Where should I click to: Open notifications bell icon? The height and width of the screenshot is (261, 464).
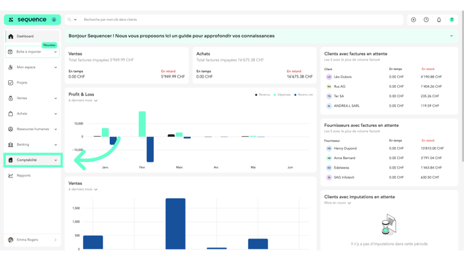click(439, 20)
